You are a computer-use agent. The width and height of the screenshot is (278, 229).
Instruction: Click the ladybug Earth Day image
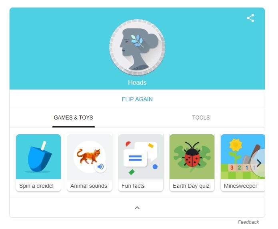(x=192, y=157)
